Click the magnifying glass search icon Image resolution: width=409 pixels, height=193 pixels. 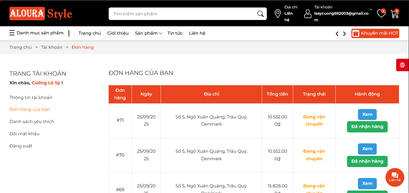pyautogui.click(x=260, y=14)
